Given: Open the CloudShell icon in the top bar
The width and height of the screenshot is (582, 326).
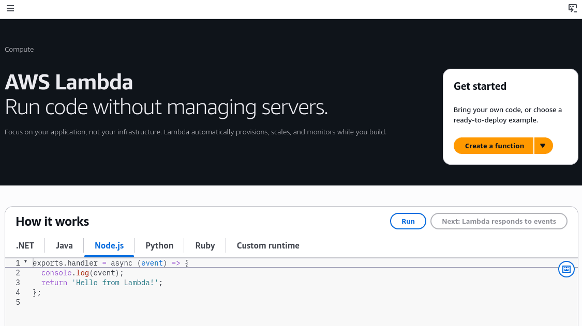Looking at the screenshot, I should click(572, 8).
